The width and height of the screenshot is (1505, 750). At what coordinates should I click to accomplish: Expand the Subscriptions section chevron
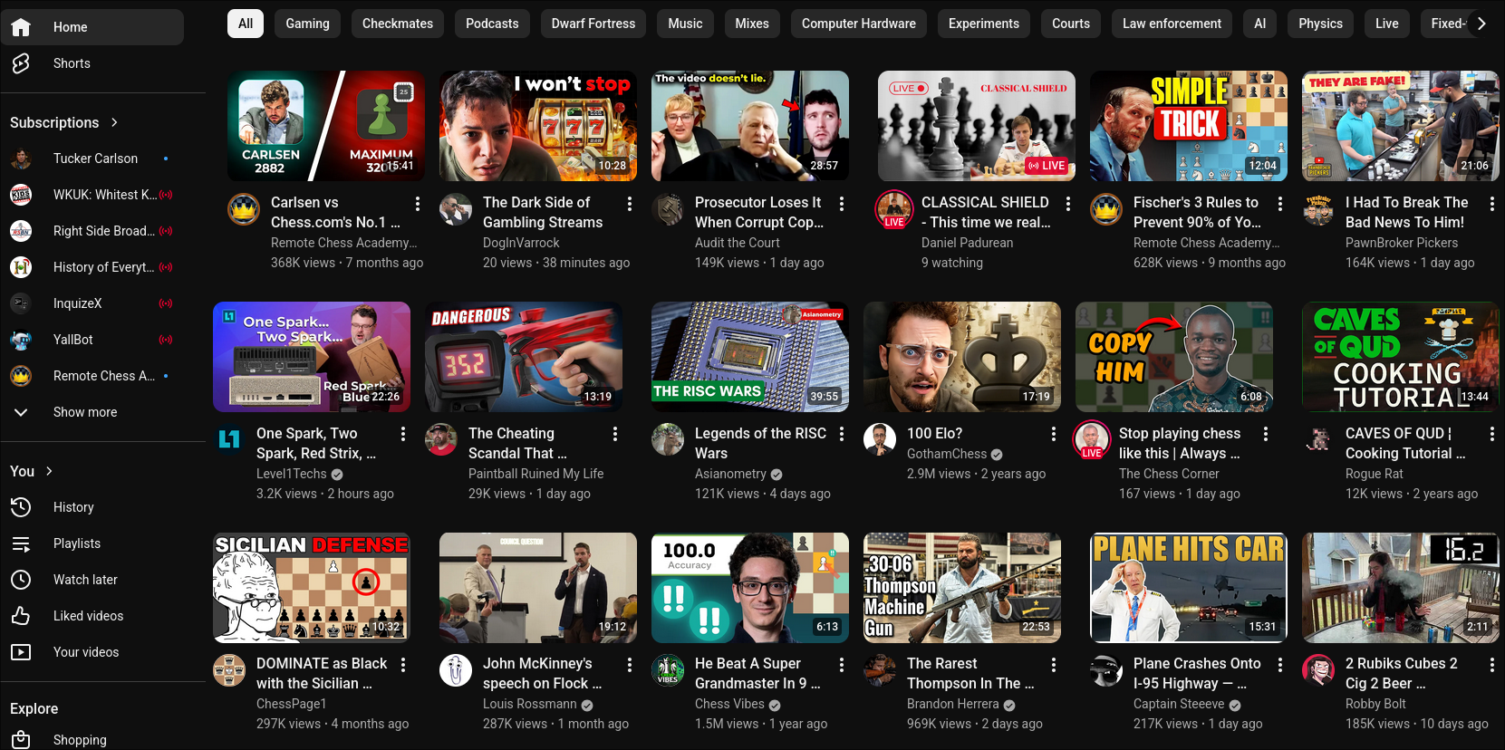(114, 122)
